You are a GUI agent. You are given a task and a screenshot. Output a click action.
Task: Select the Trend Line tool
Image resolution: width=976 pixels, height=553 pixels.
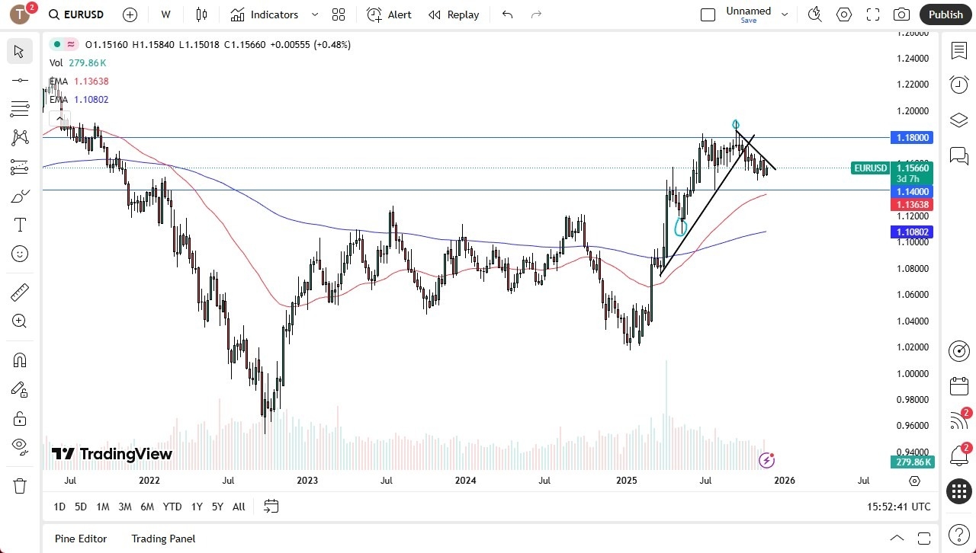click(19, 80)
